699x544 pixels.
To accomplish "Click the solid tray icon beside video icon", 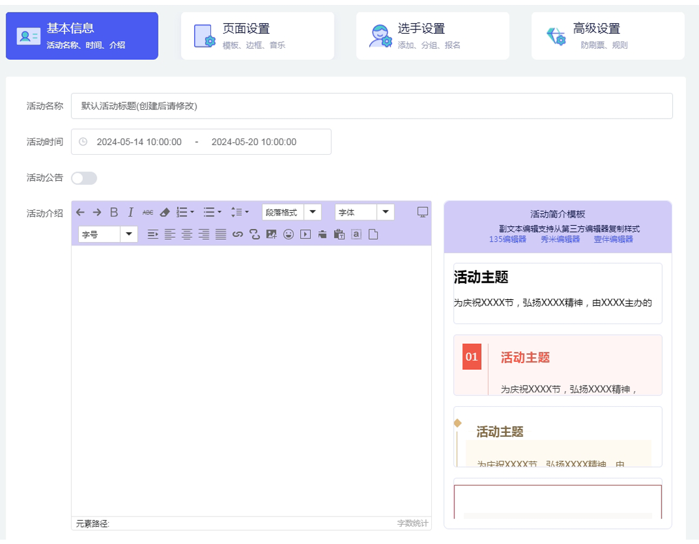I will (x=322, y=235).
